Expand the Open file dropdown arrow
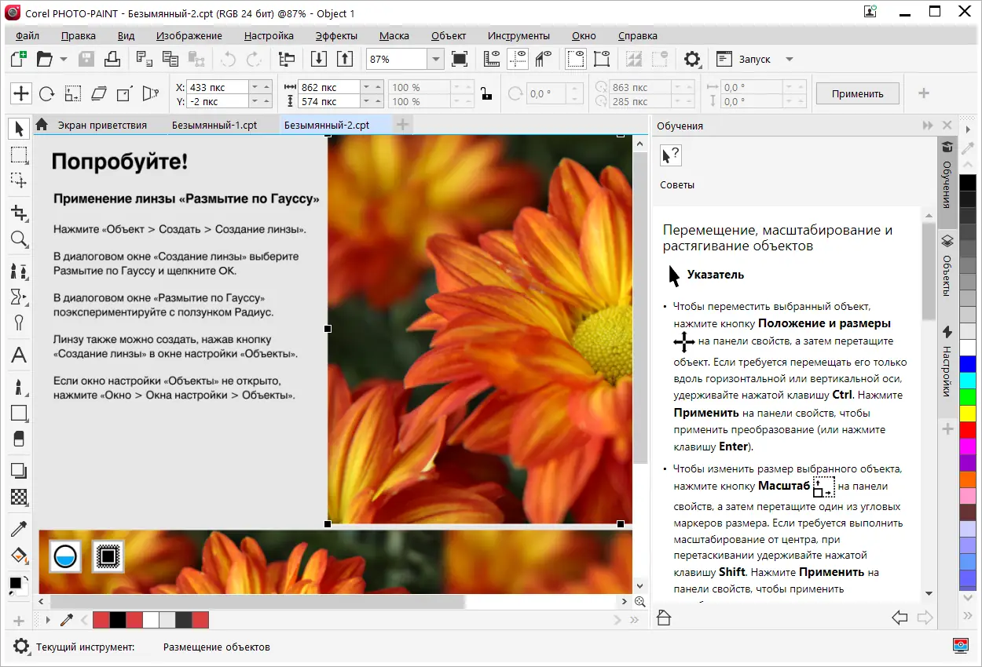This screenshot has width=982, height=667. tap(64, 60)
